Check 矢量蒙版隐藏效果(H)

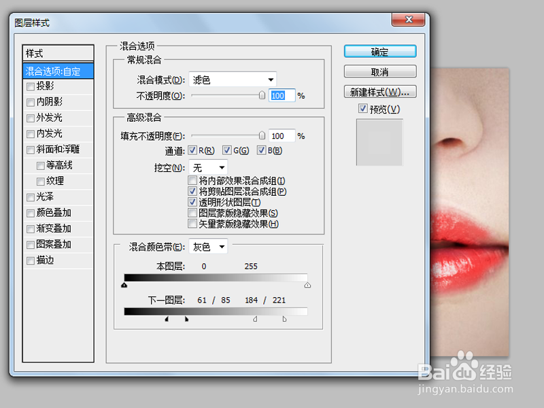coord(192,224)
